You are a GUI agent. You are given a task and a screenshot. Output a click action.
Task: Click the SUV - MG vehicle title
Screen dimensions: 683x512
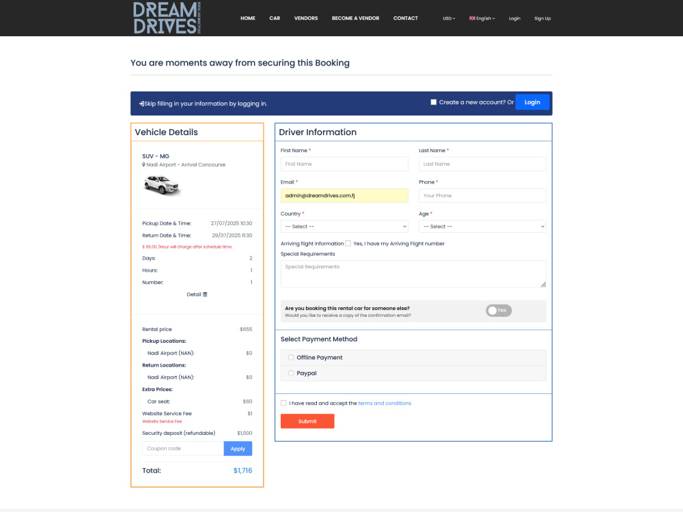(156, 156)
